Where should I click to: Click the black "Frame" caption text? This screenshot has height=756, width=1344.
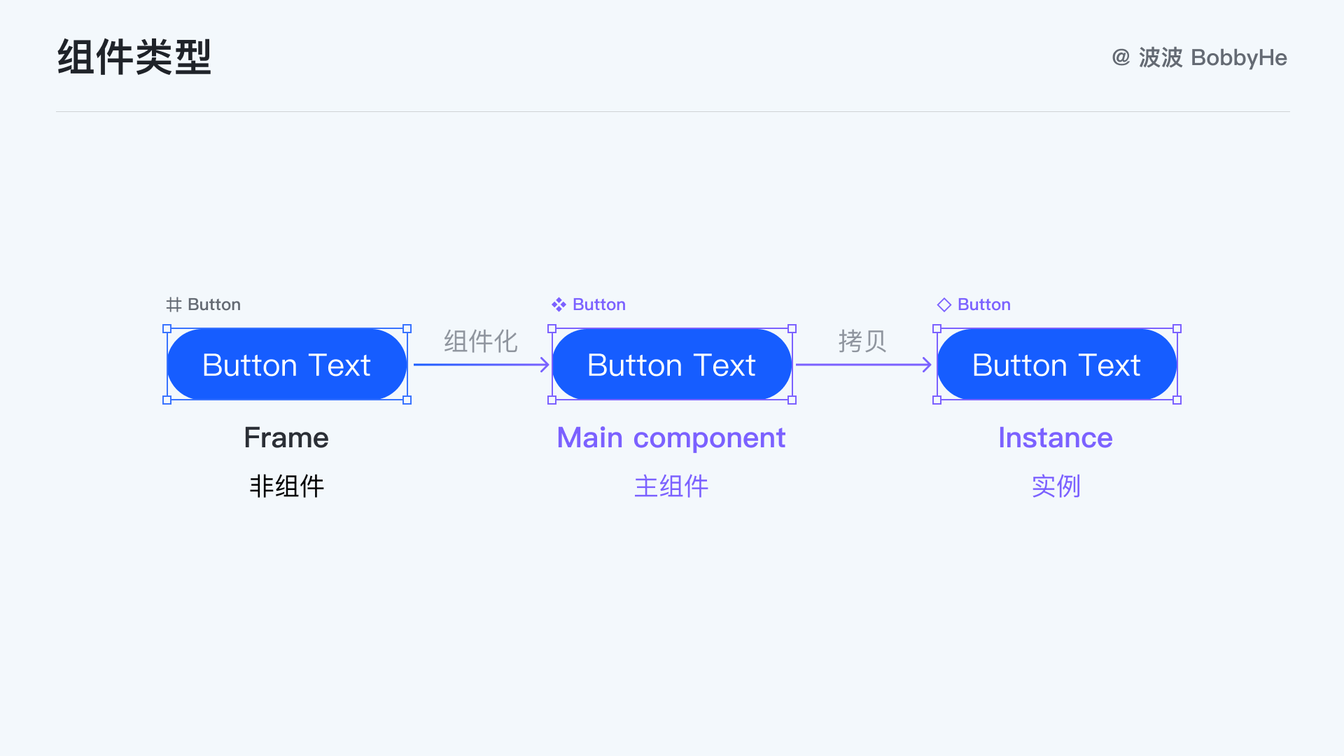(286, 437)
